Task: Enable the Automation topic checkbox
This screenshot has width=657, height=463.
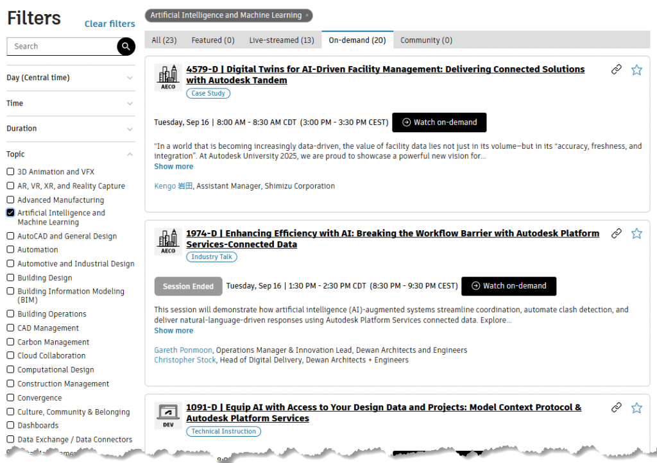Action: click(x=10, y=249)
